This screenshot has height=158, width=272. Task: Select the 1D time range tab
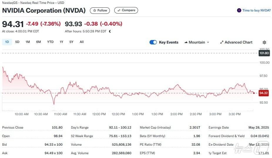tap(7, 42)
